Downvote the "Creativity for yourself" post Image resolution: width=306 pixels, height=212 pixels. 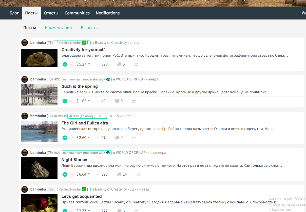click(x=72, y=64)
